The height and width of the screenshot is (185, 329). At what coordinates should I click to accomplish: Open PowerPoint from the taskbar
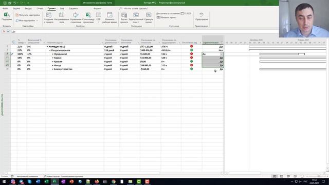click(x=71, y=181)
